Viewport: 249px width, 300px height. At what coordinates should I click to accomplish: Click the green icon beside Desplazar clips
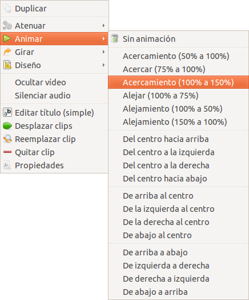coord(7,126)
